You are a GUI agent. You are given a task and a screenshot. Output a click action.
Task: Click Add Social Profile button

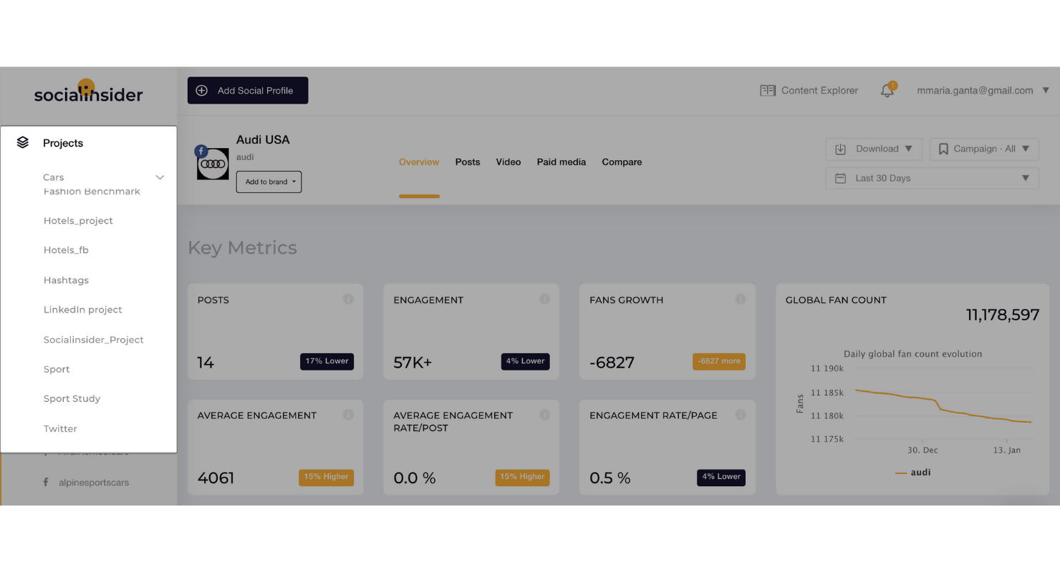tap(248, 91)
